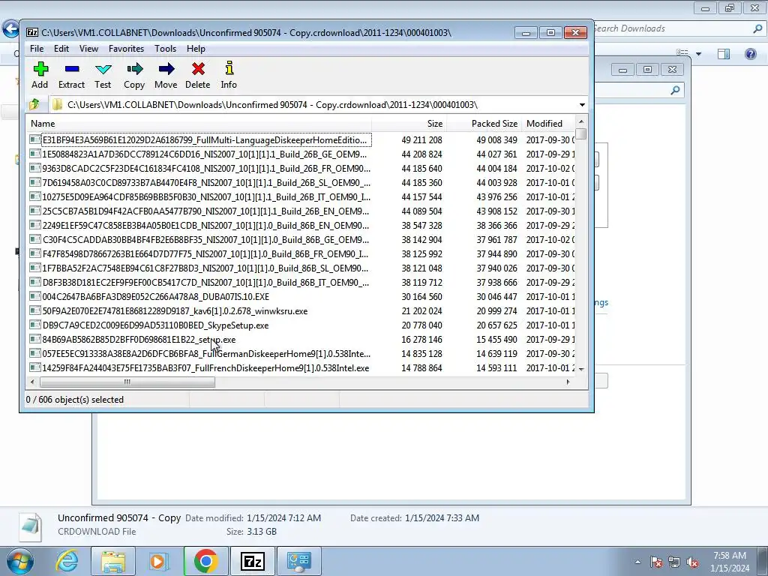768x576 pixels.
Task: Click the Move toolbar icon
Action: click(166, 69)
